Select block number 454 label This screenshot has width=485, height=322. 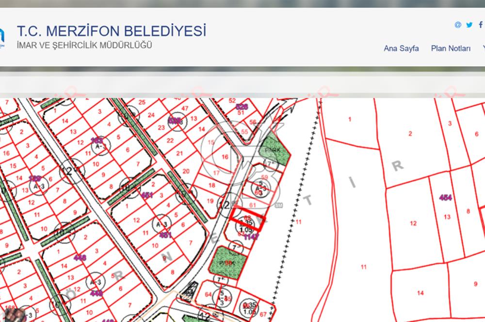click(x=445, y=197)
